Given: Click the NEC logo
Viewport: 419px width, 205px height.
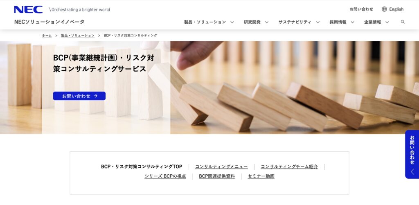Looking at the screenshot, I should click(x=28, y=9).
